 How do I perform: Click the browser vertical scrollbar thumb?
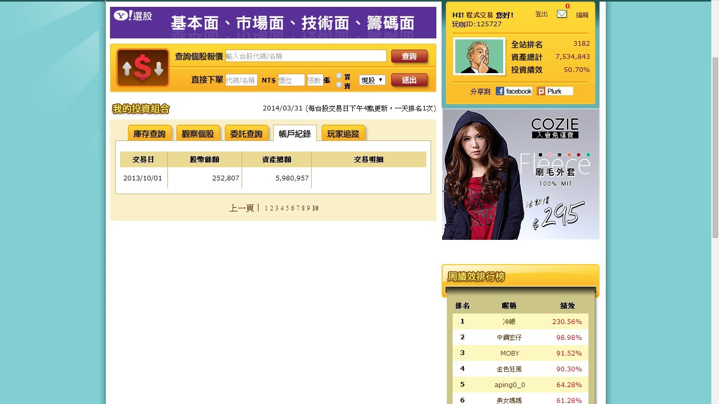[x=715, y=147]
